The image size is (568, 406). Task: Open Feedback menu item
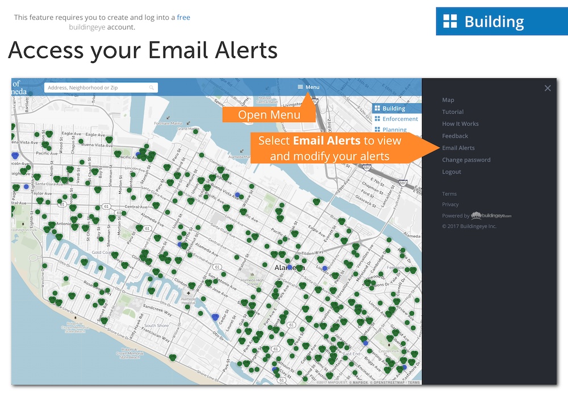tap(454, 136)
